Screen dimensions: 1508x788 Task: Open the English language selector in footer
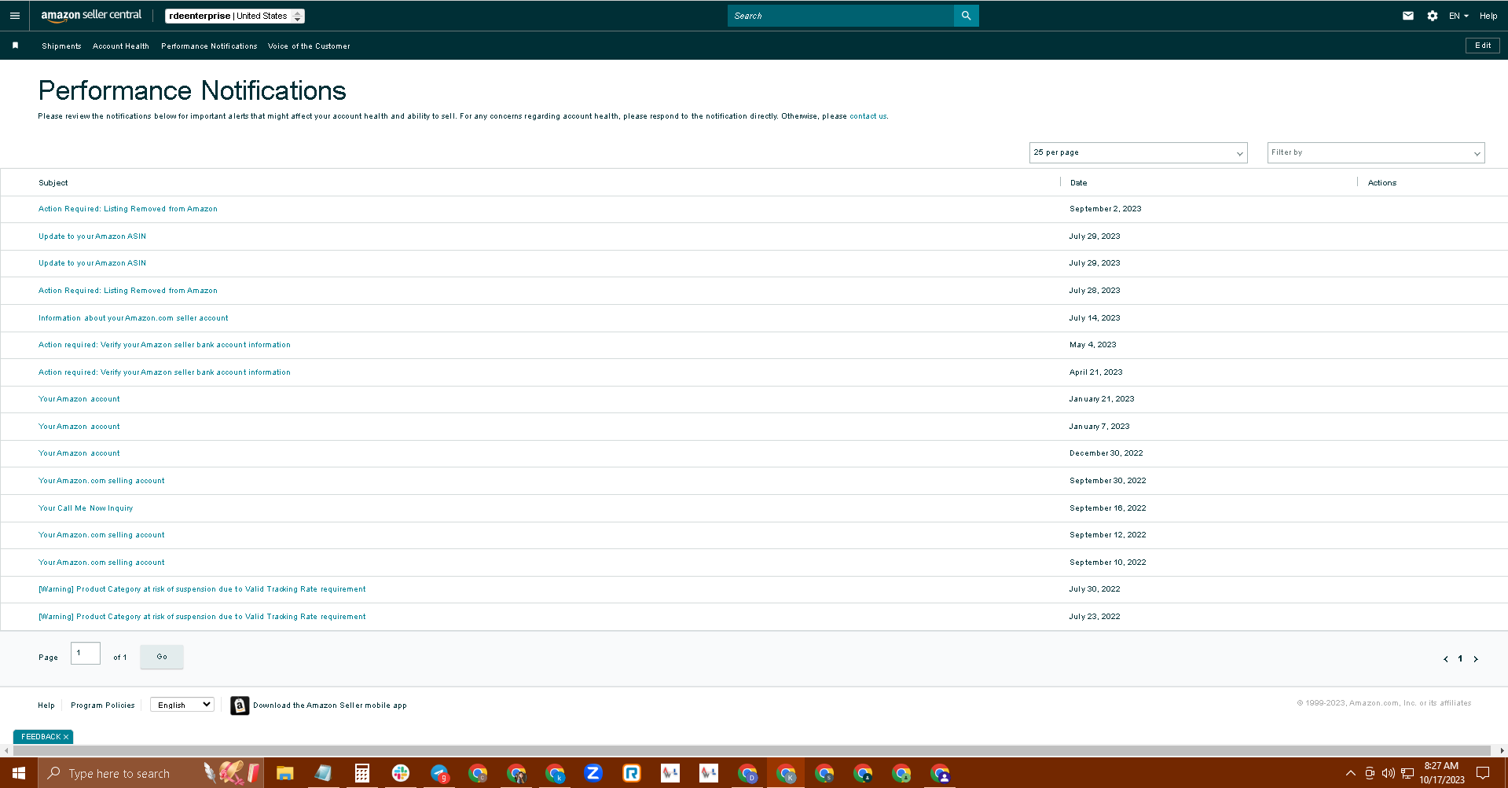[x=182, y=705]
